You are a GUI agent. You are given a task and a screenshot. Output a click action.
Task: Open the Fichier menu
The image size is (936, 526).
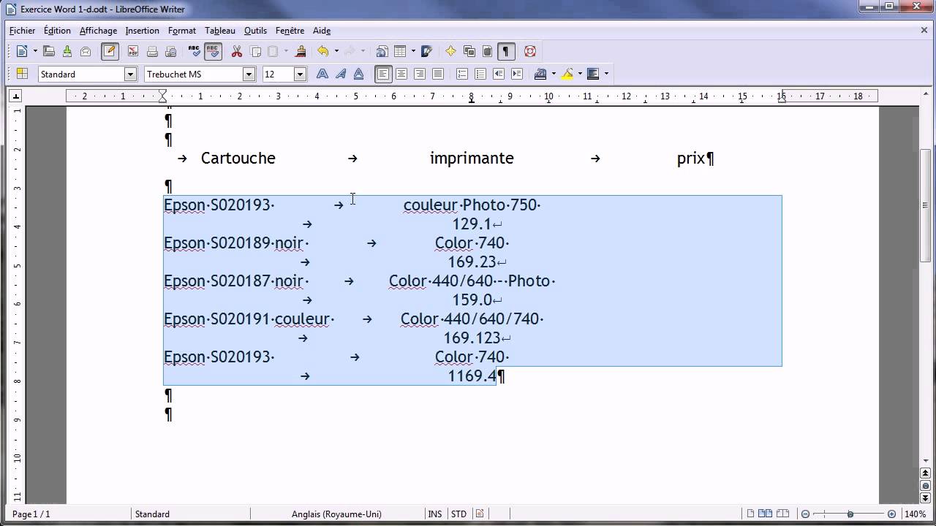point(23,31)
